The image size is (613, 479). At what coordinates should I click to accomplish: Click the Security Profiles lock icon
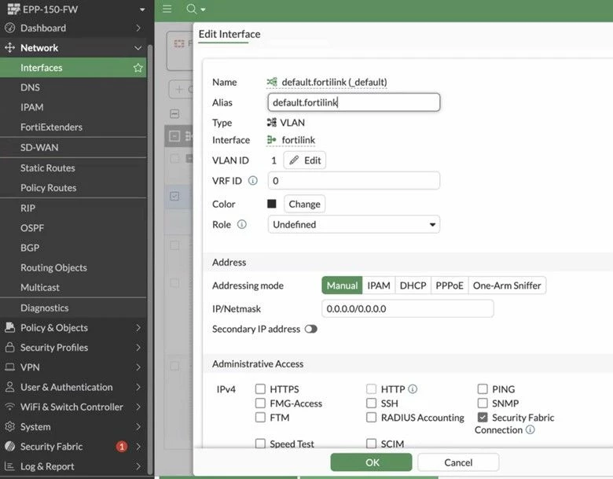9,347
